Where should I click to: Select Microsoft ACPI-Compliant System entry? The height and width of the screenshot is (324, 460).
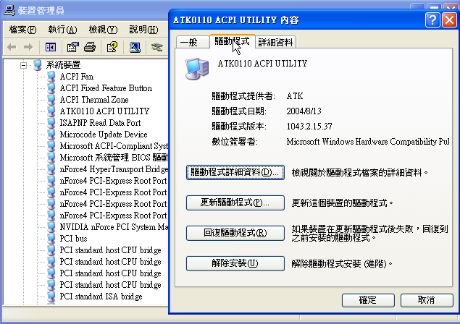coord(114,146)
